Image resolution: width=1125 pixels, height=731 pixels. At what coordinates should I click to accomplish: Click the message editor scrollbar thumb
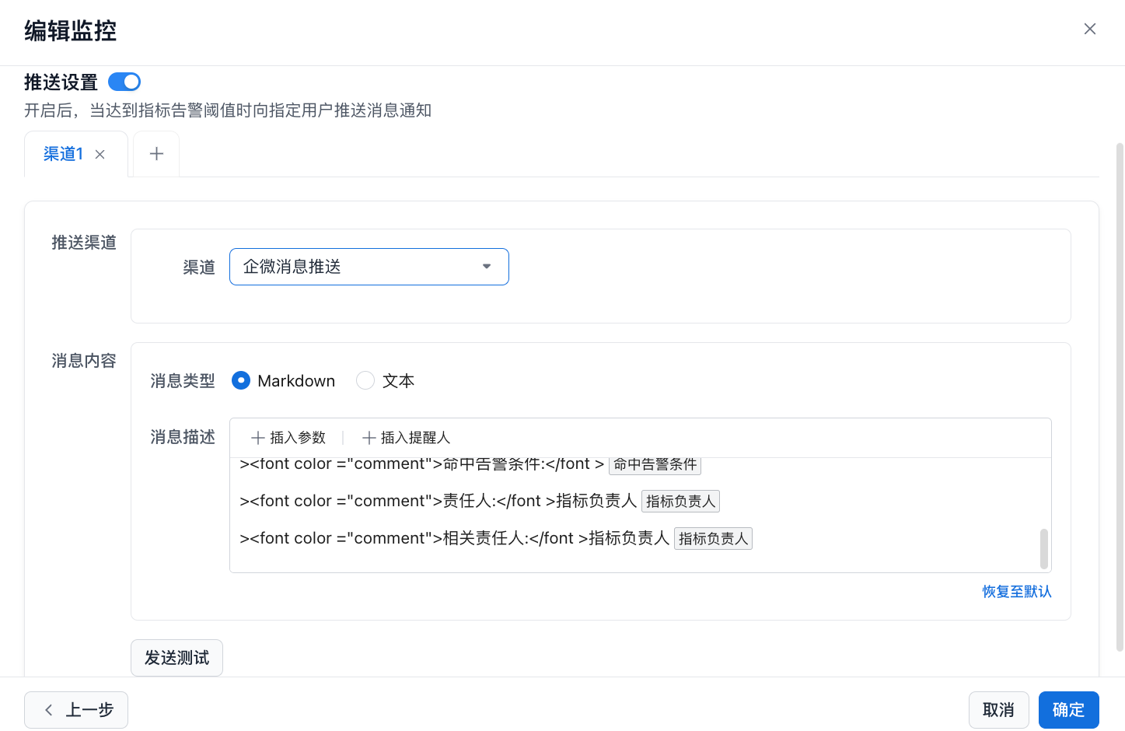(1043, 549)
